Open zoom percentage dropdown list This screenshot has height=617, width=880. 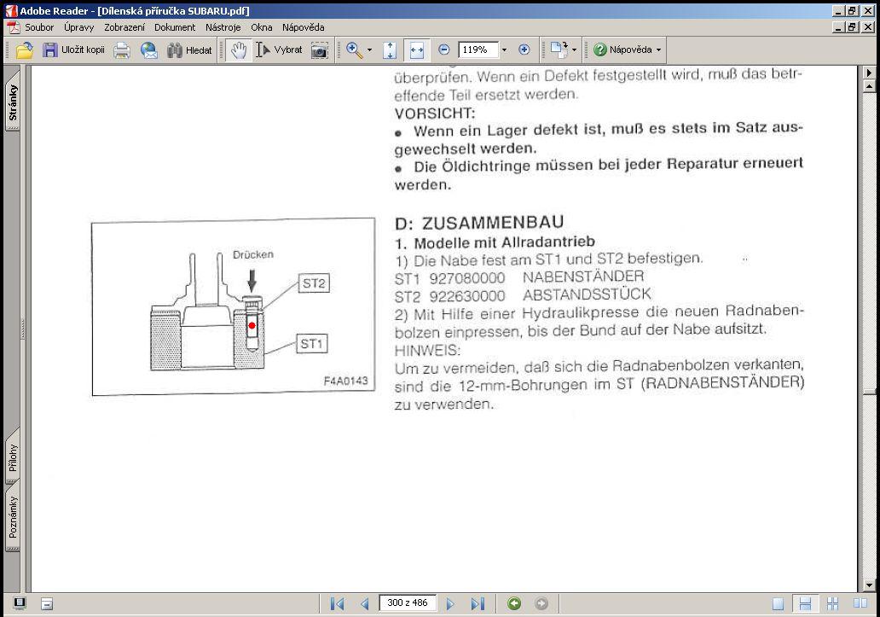pos(504,50)
